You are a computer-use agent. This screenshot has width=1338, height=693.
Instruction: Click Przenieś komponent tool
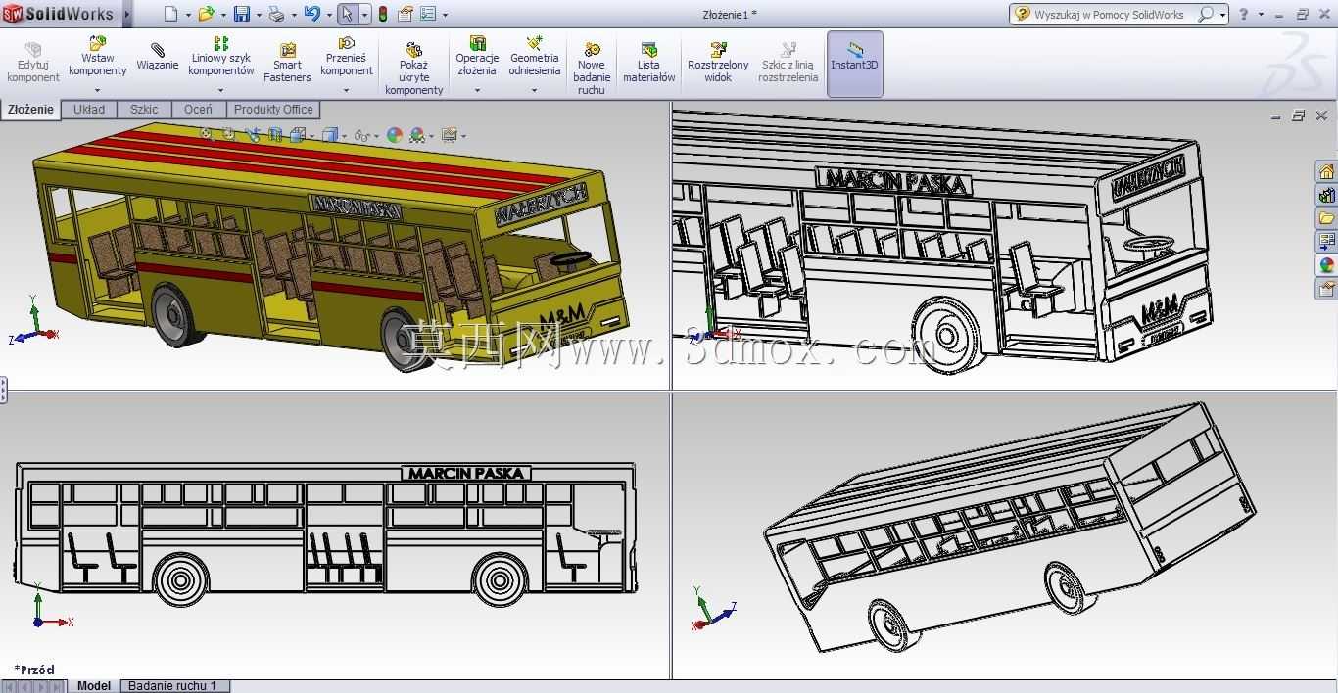coord(347,57)
